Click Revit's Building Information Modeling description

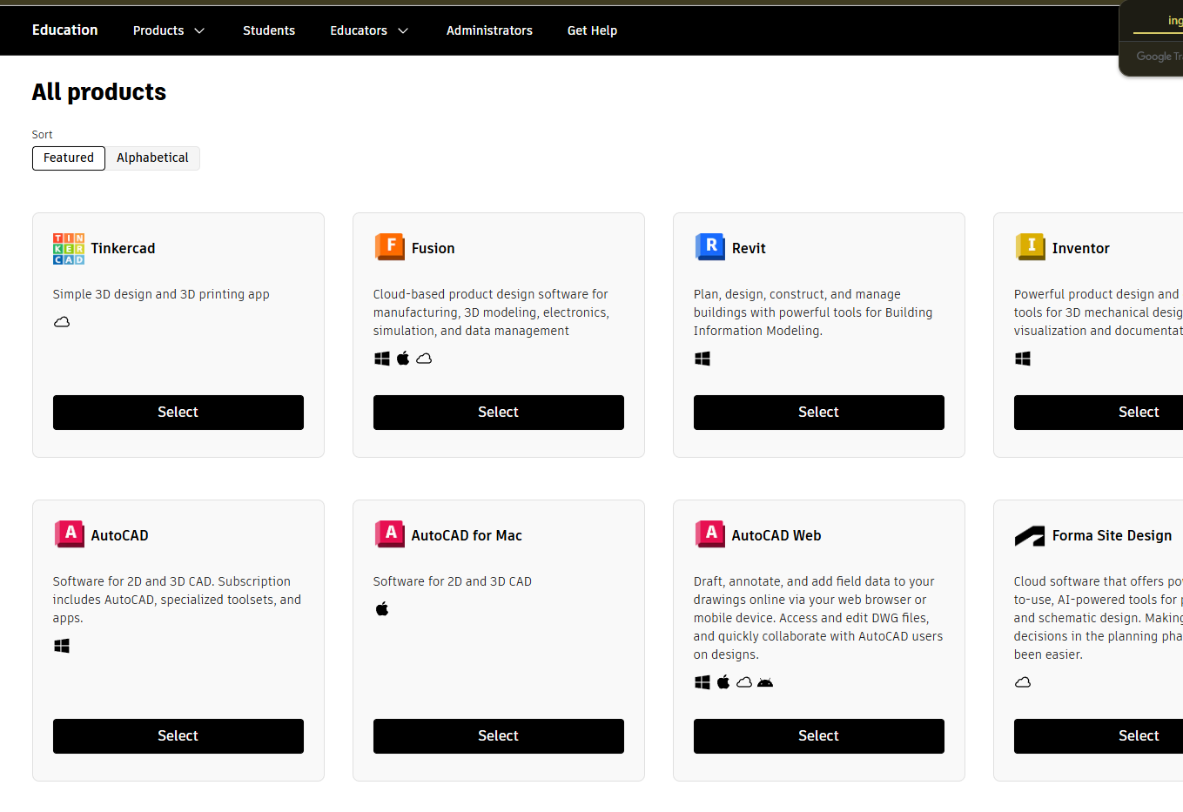coord(813,312)
